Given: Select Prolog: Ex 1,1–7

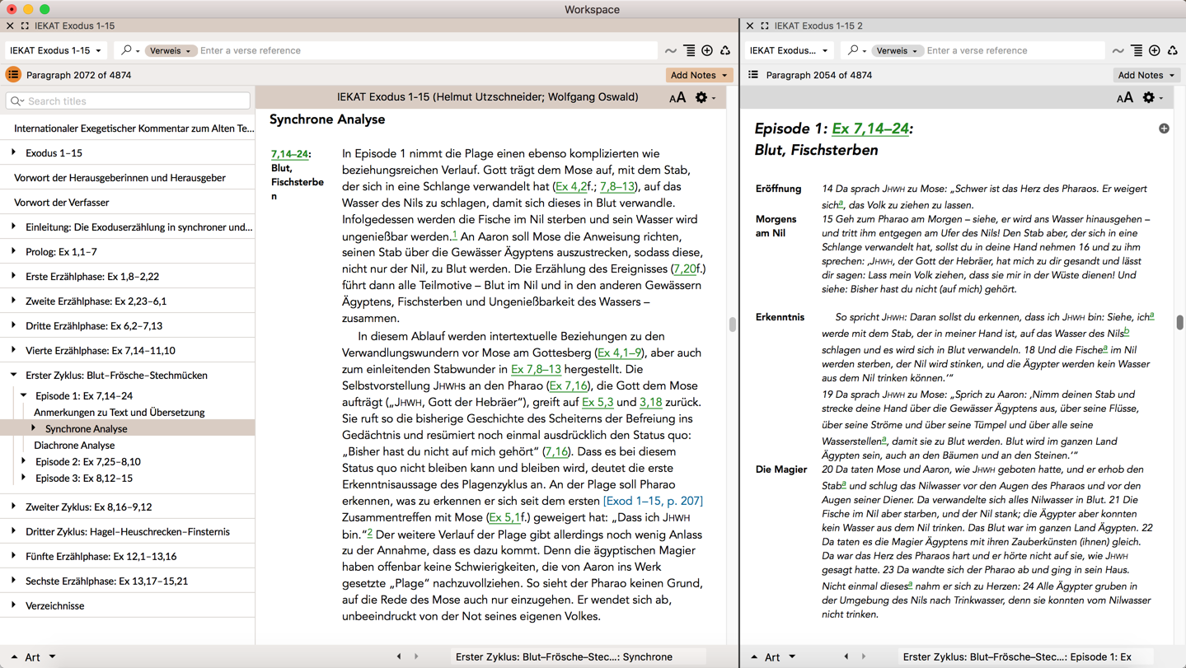Looking at the screenshot, I should click(x=61, y=251).
